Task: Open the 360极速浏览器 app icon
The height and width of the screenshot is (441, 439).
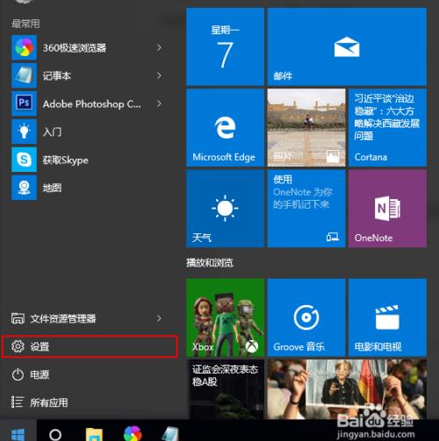Action: click(24, 47)
